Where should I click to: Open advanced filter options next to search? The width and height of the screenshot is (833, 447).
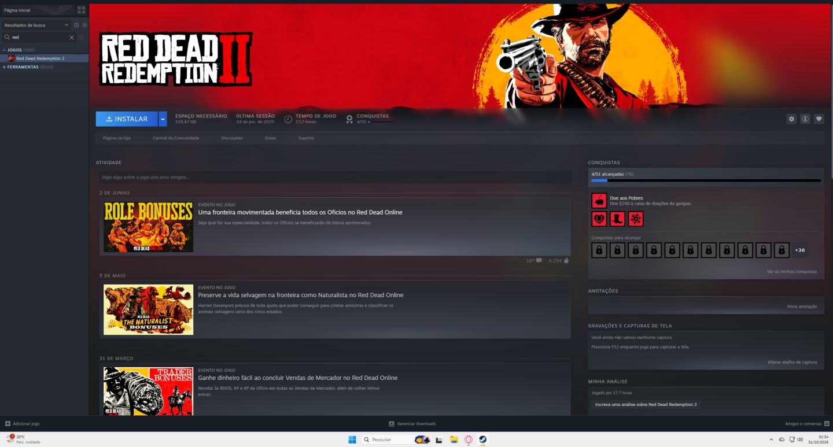82,37
